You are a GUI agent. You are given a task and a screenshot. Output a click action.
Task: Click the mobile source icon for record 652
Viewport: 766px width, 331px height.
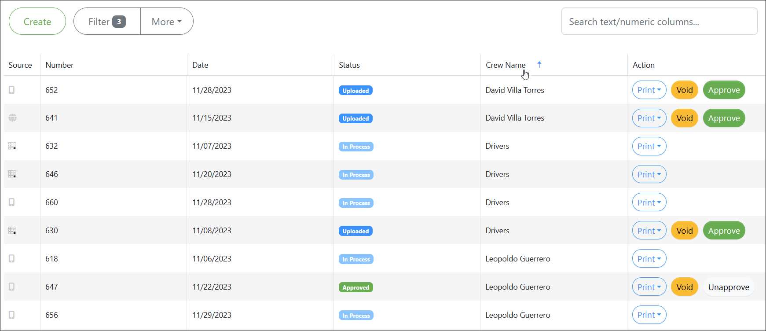point(12,90)
